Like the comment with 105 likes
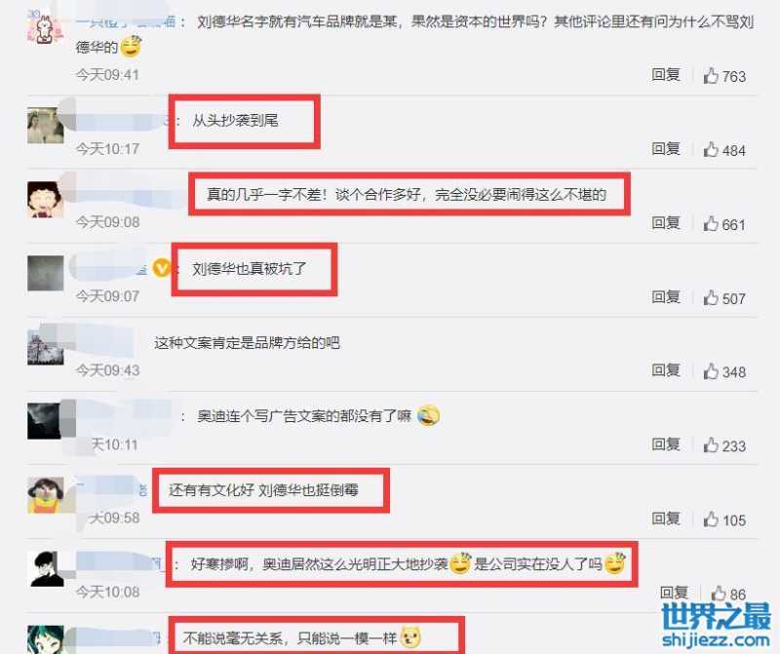This screenshot has width=780, height=654. click(711, 519)
